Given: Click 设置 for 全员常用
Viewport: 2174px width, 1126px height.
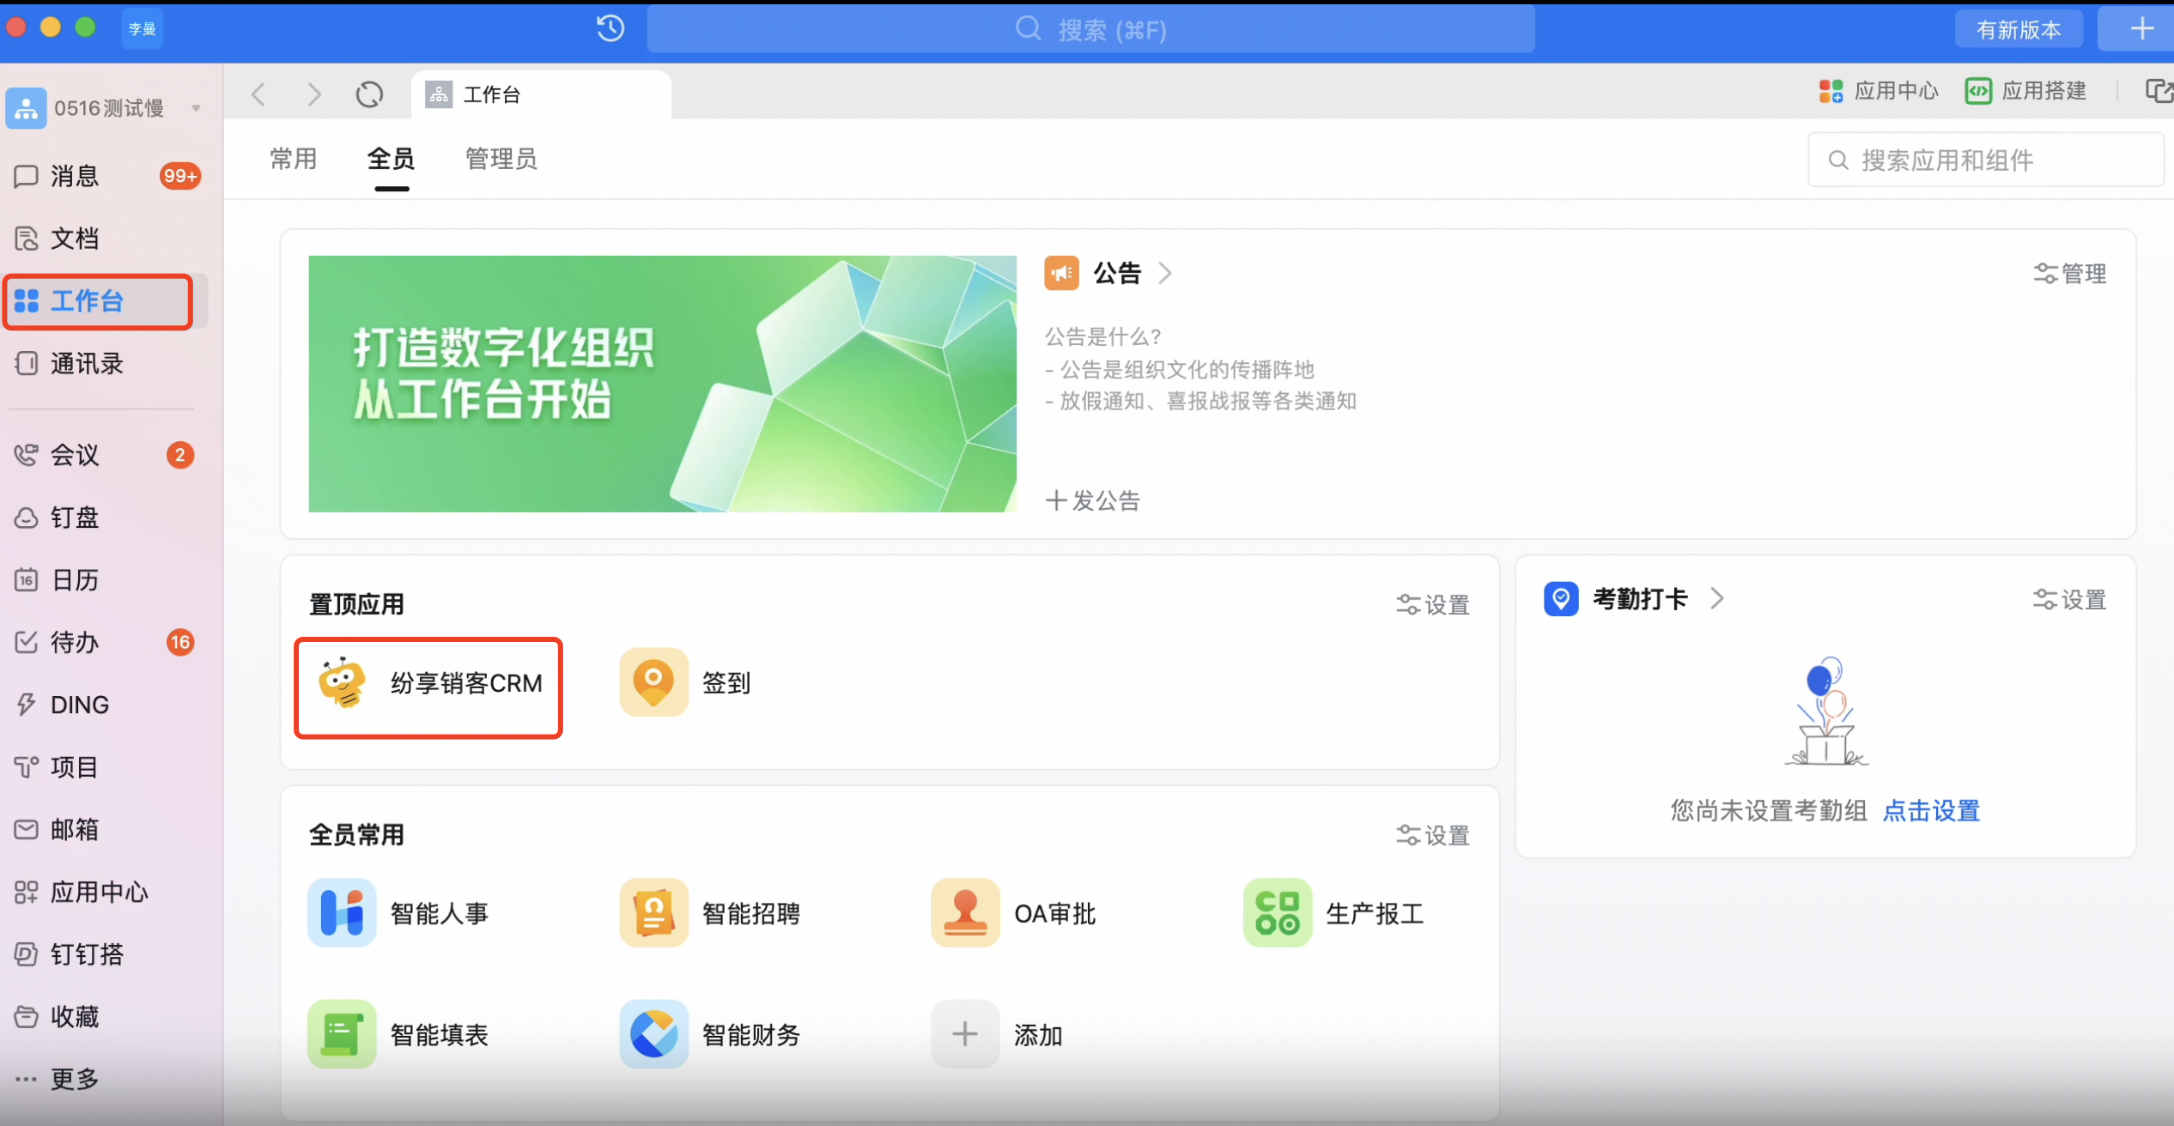Looking at the screenshot, I should [x=1433, y=835].
